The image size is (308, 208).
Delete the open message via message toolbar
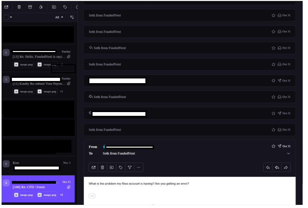tap(102, 167)
